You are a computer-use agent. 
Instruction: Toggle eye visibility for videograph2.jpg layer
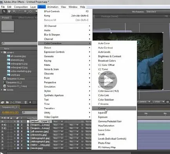[2, 141]
